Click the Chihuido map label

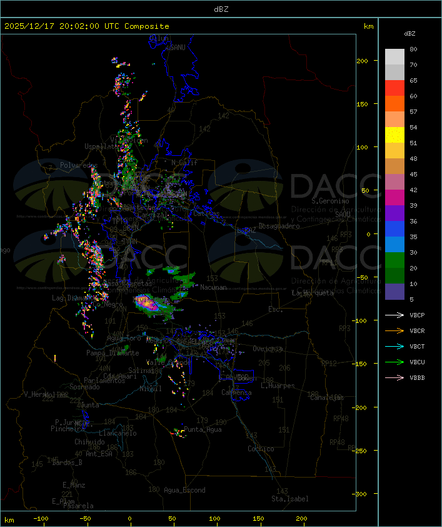pos(89,442)
